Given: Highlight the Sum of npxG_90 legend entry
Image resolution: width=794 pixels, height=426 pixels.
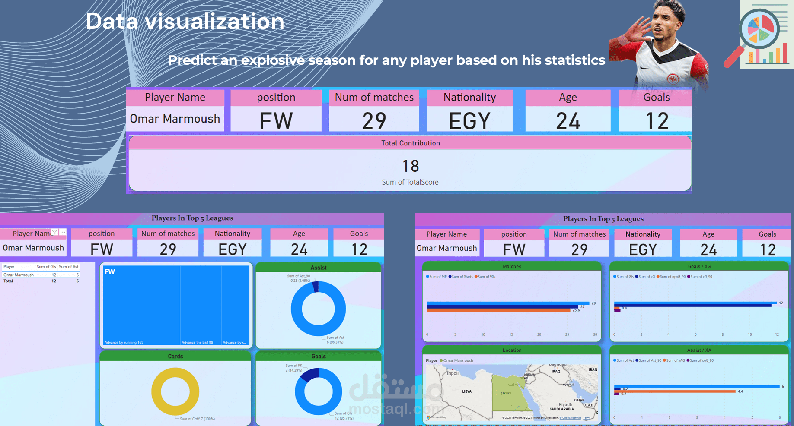Looking at the screenshot, I should 671,277.
